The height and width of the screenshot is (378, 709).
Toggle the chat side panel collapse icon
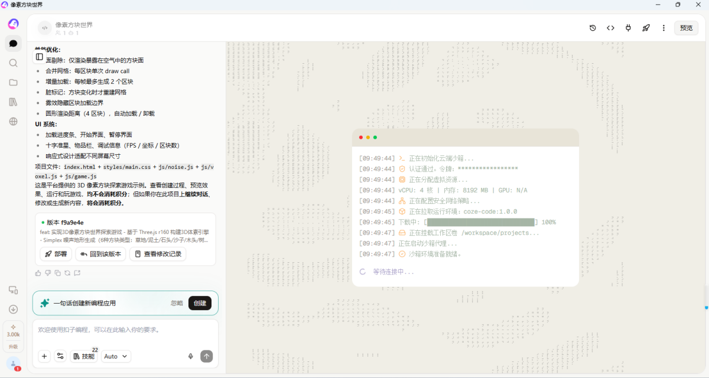[x=40, y=57]
